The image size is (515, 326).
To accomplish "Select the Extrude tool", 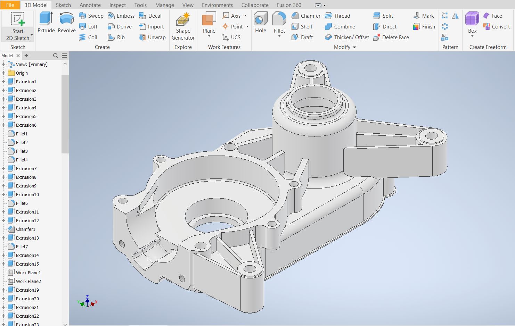I will point(46,23).
